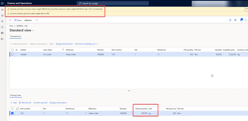
Task: Toggle select-all circle in Picking lines grid
Action: point(12,109)
